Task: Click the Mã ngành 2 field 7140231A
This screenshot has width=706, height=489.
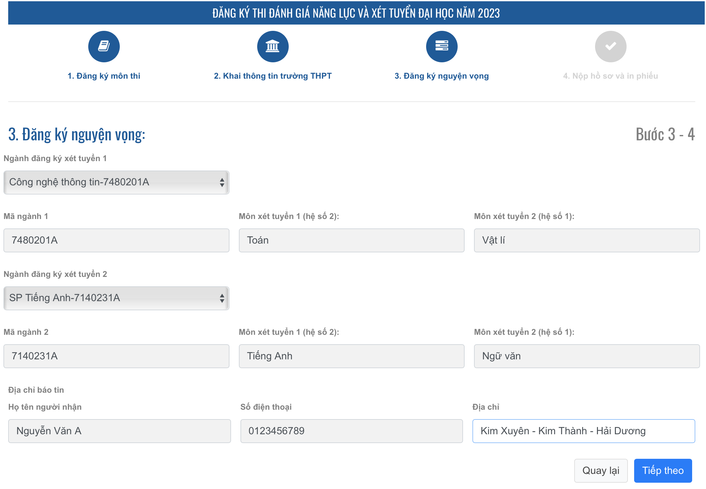Action: (116, 356)
